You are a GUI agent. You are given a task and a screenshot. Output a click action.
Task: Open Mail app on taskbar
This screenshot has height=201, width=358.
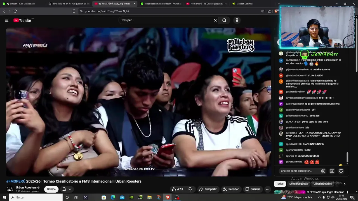[x=122, y=197]
